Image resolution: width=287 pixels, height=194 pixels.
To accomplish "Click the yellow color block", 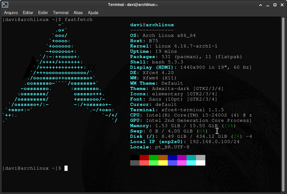I will (163, 163).
